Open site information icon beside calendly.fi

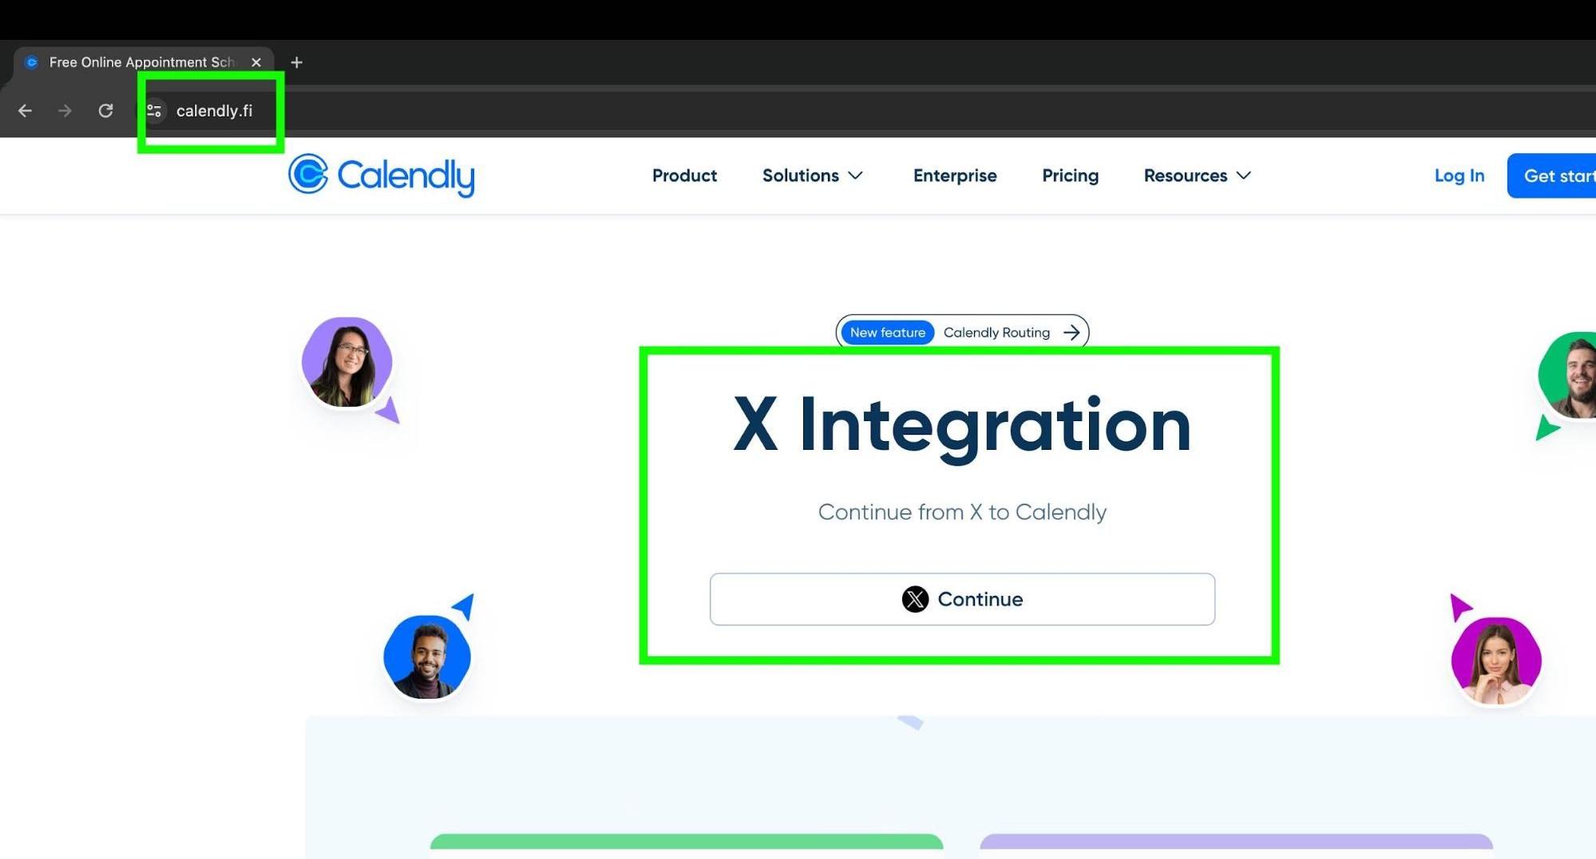click(154, 111)
